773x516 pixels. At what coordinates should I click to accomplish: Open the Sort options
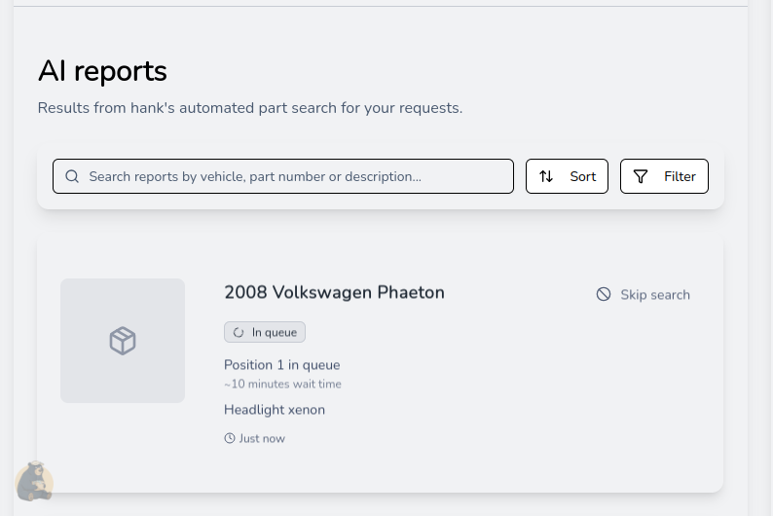pos(567,176)
